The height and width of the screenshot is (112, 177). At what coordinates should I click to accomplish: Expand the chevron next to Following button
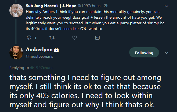coord(166,53)
